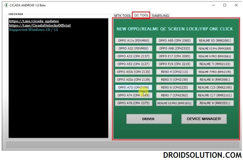Choose the OPPO A32 (PDVM00) button
Image resolution: width=243 pixels, height=161 pixels.
click(x=133, y=48)
